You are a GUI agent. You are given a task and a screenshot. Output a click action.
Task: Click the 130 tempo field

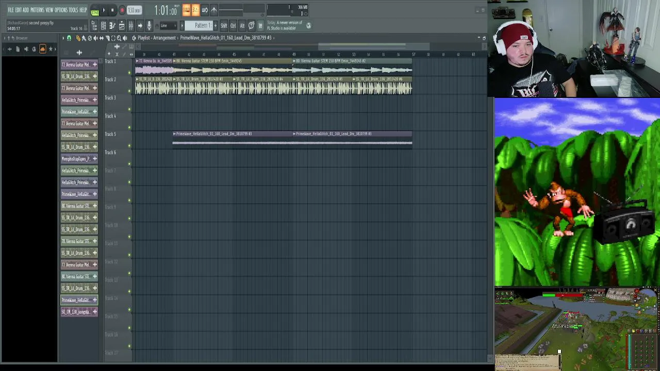(134, 10)
